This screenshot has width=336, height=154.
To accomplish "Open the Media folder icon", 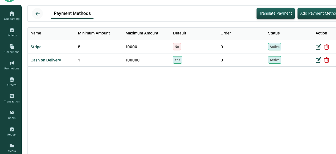I will point(12,146).
